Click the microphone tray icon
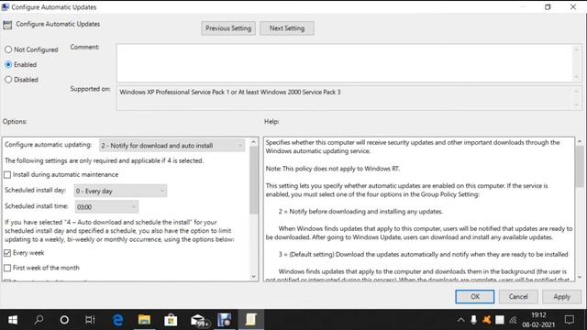587x330 pixels. pyautogui.click(x=473, y=320)
